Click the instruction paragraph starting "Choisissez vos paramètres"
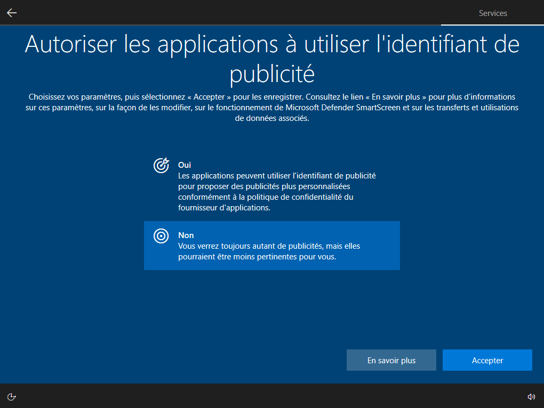The width and height of the screenshot is (544, 408). 272,108
